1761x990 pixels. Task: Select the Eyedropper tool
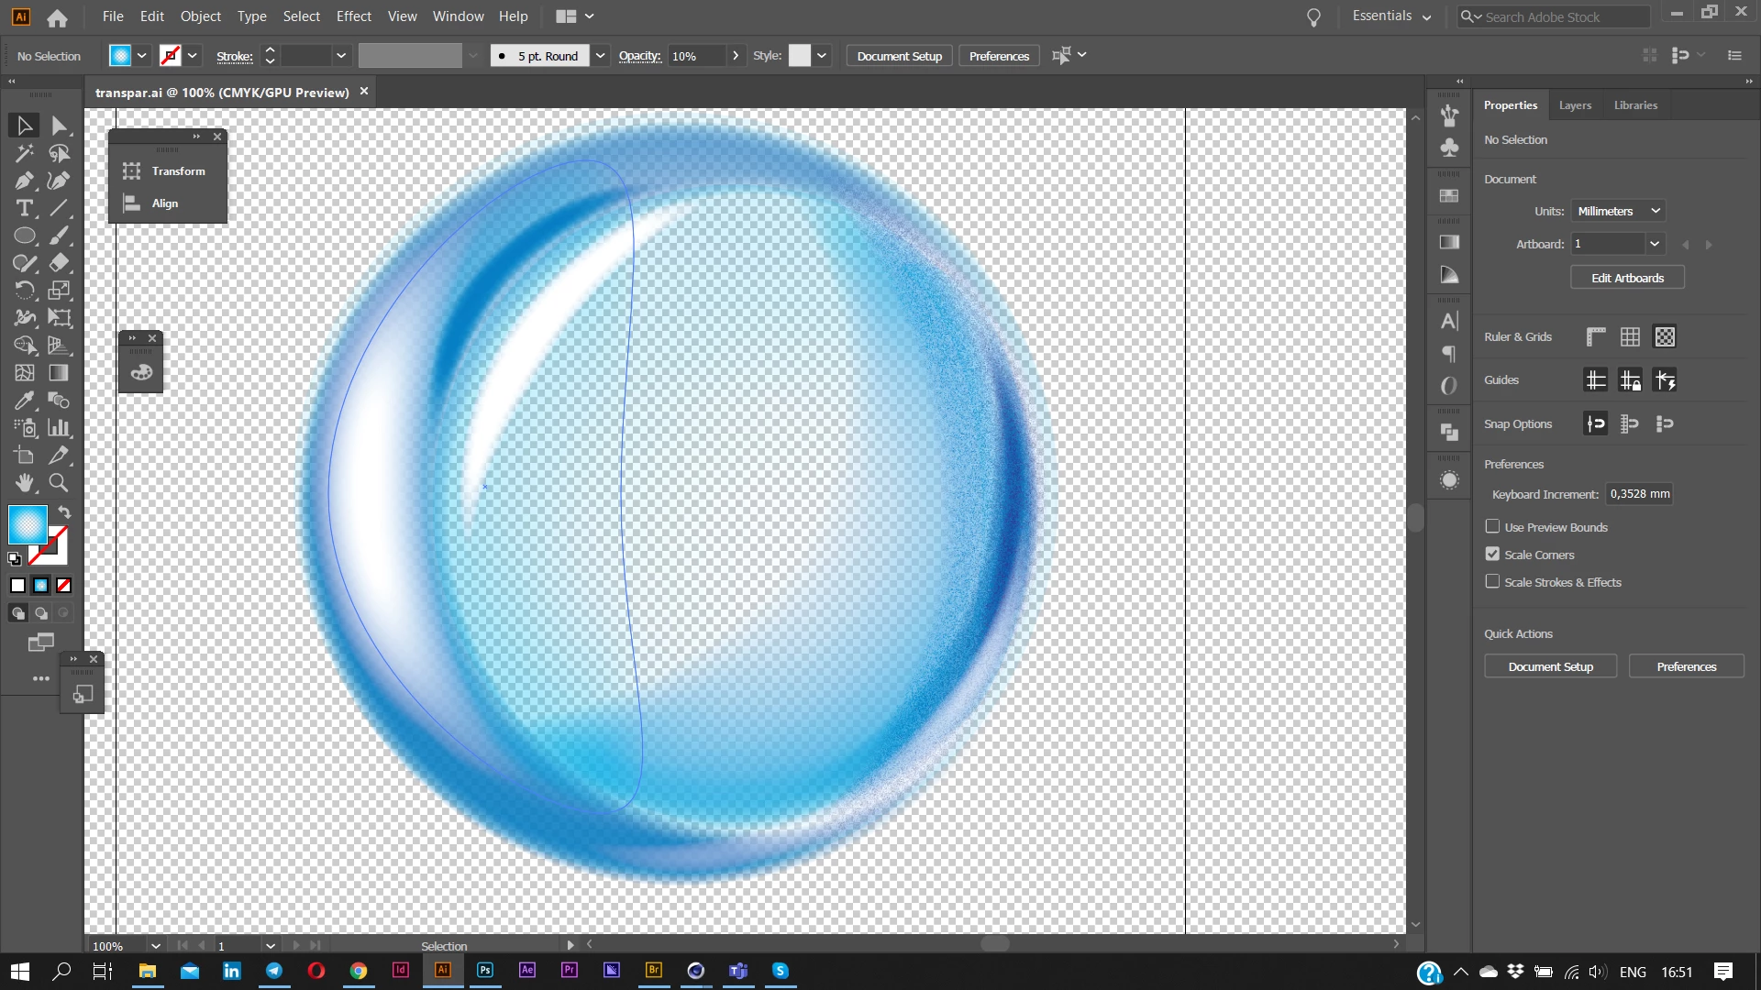(x=25, y=401)
